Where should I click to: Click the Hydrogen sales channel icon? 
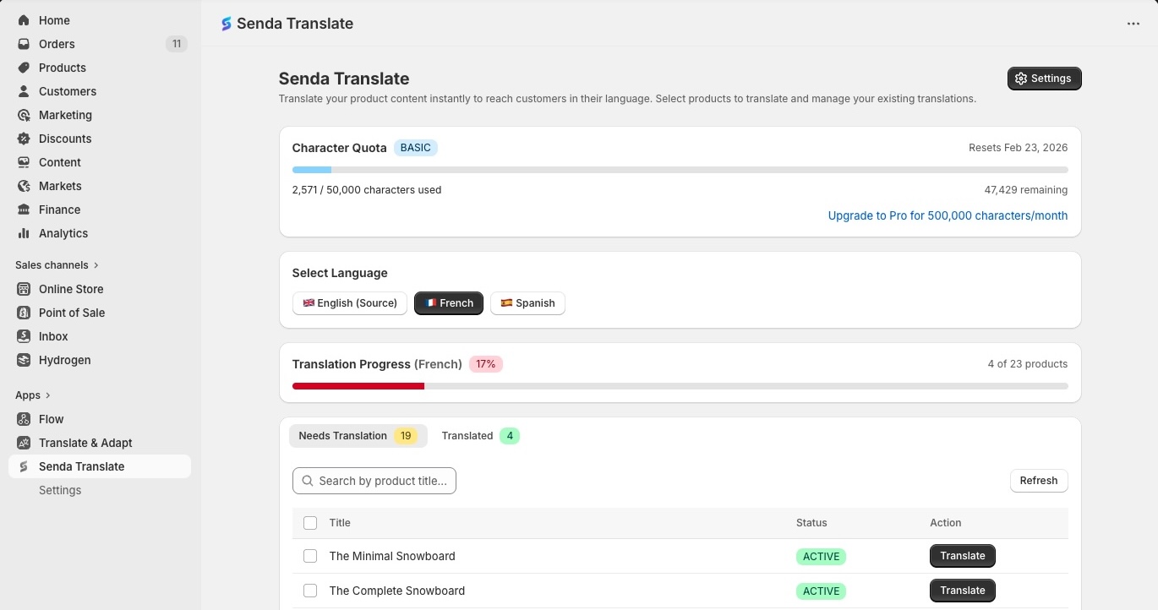click(x=24, y=360)
